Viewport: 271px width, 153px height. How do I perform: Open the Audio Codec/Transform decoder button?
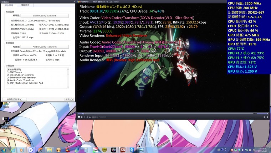[45, 46]
